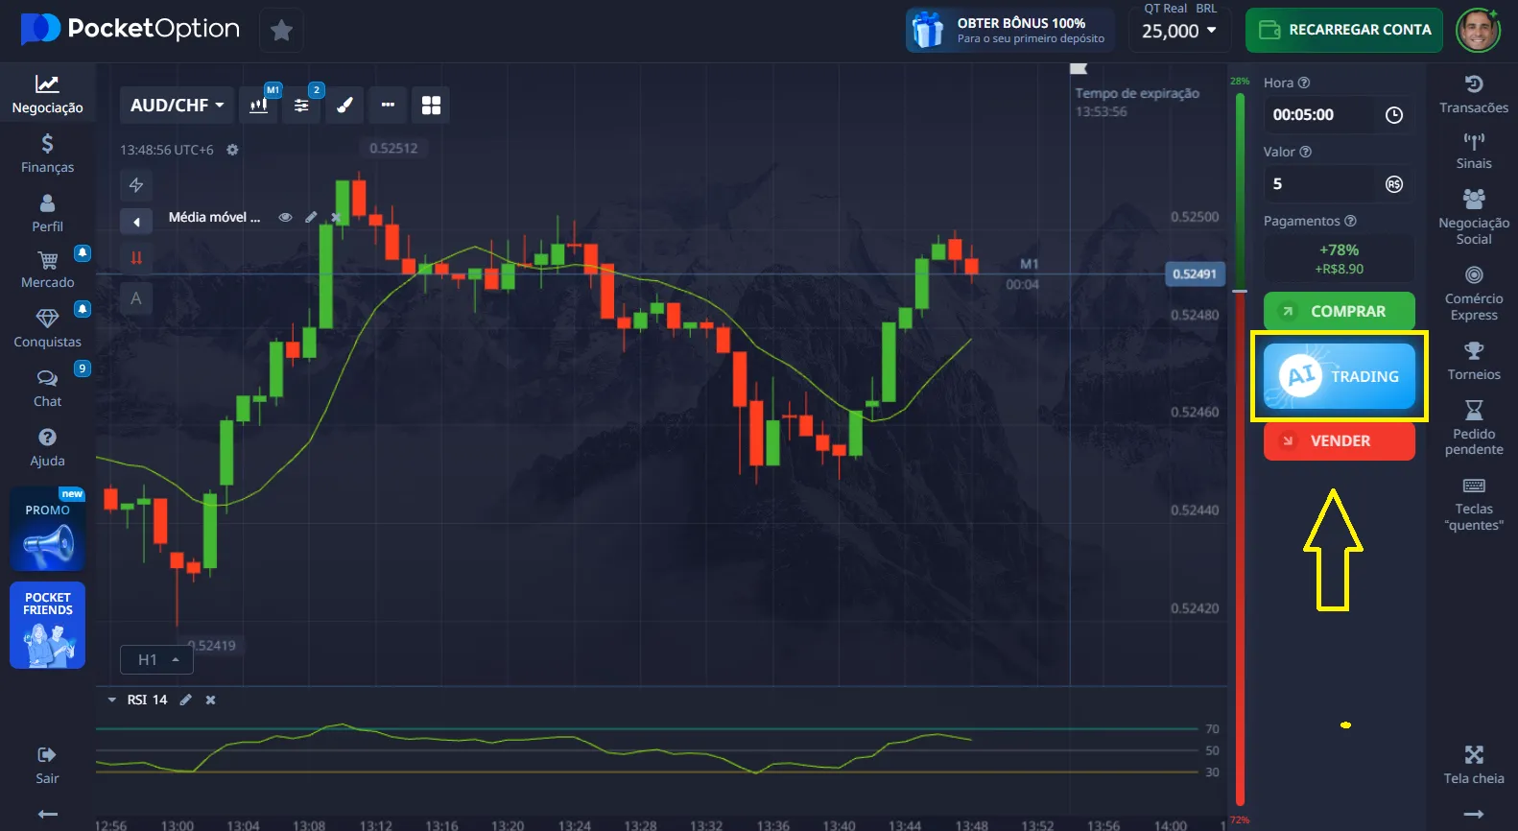Open the chart type candlestick icon
The height and width of the screenshot is (831, 1518).
(x=258, y=106)
